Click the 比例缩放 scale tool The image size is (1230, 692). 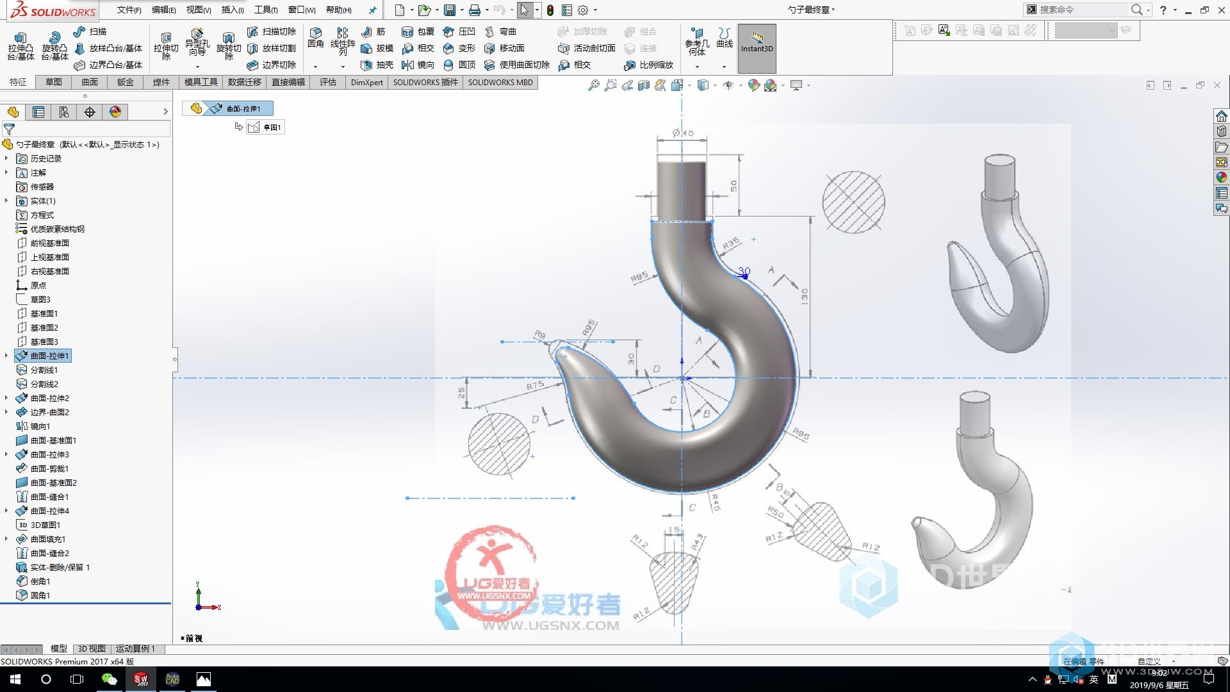coord(648,65)
